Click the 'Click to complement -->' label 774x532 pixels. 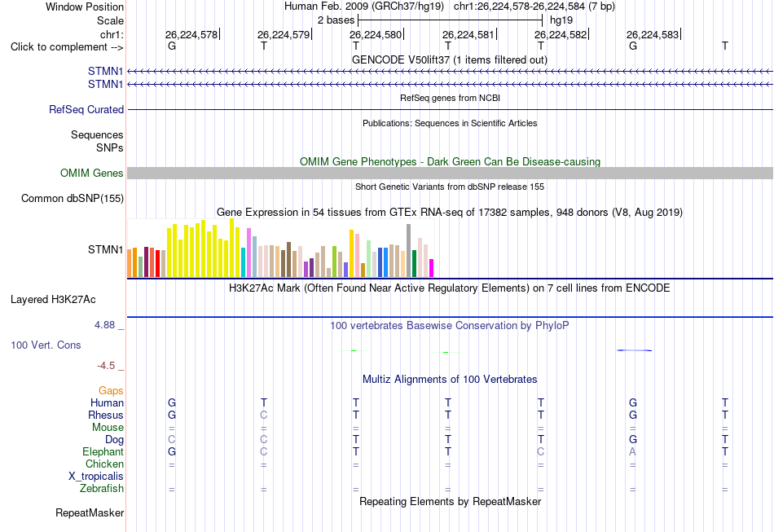coord(67,47)
